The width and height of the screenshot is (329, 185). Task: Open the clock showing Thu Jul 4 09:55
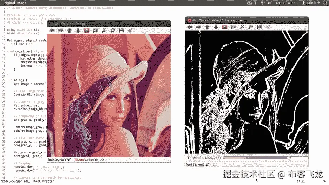pyautogui.click(x=287, y=3)
